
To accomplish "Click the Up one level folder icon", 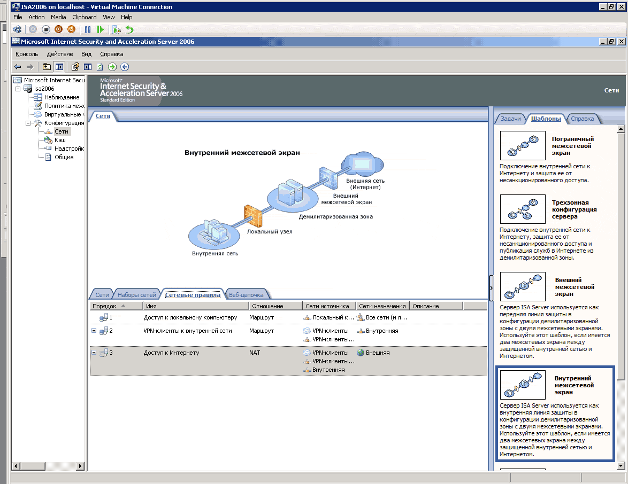I will (47, 67).
